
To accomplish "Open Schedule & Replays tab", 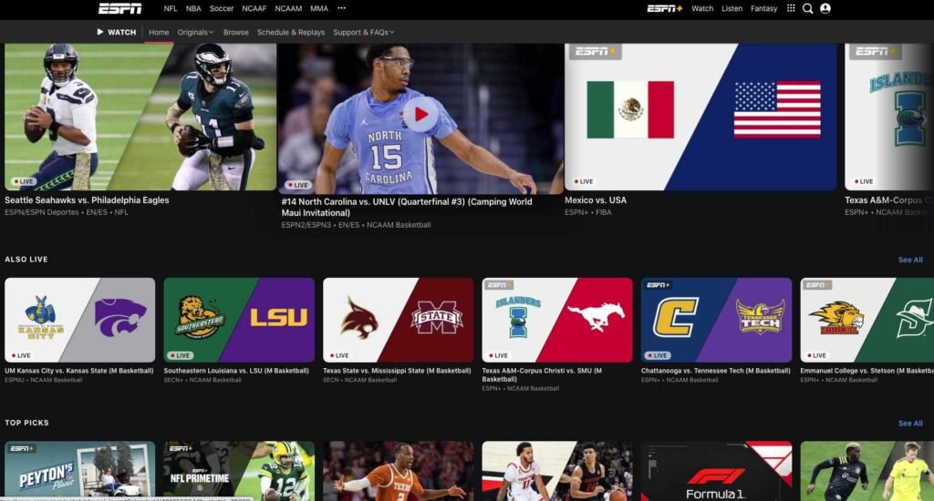I will 291,32.
